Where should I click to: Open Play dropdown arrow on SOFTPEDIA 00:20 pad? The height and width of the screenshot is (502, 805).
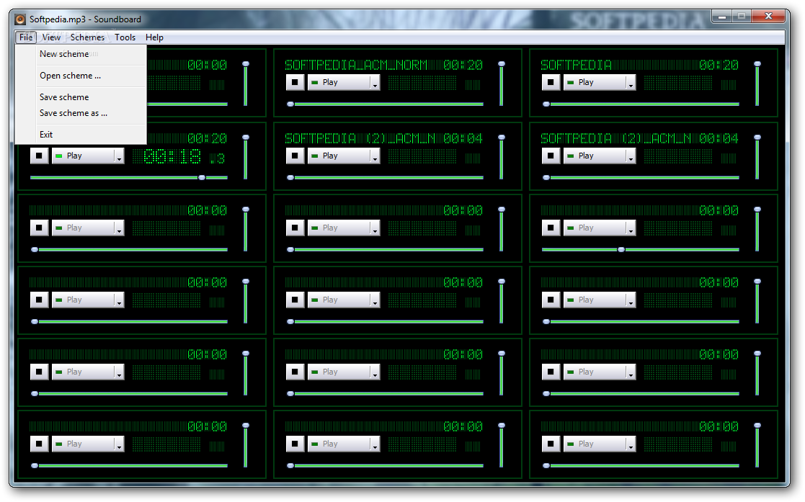[631, 83]
